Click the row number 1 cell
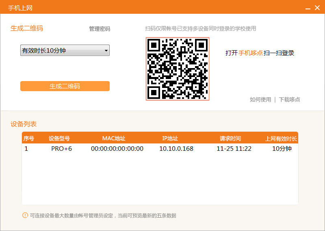The image size is (325, 231). (26, 149)
